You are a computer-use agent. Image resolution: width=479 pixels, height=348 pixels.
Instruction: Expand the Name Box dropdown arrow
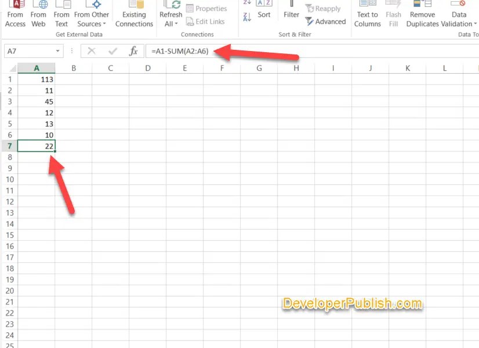[58, 51]
